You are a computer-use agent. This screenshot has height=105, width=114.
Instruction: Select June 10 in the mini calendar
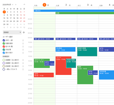point(11,15)
